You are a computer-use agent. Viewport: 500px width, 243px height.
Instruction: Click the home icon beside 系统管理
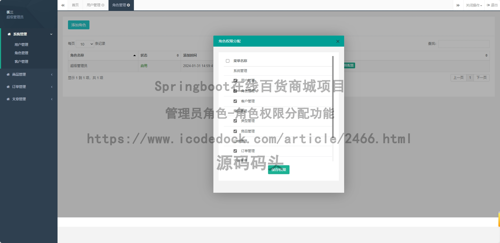coord(9,34)
